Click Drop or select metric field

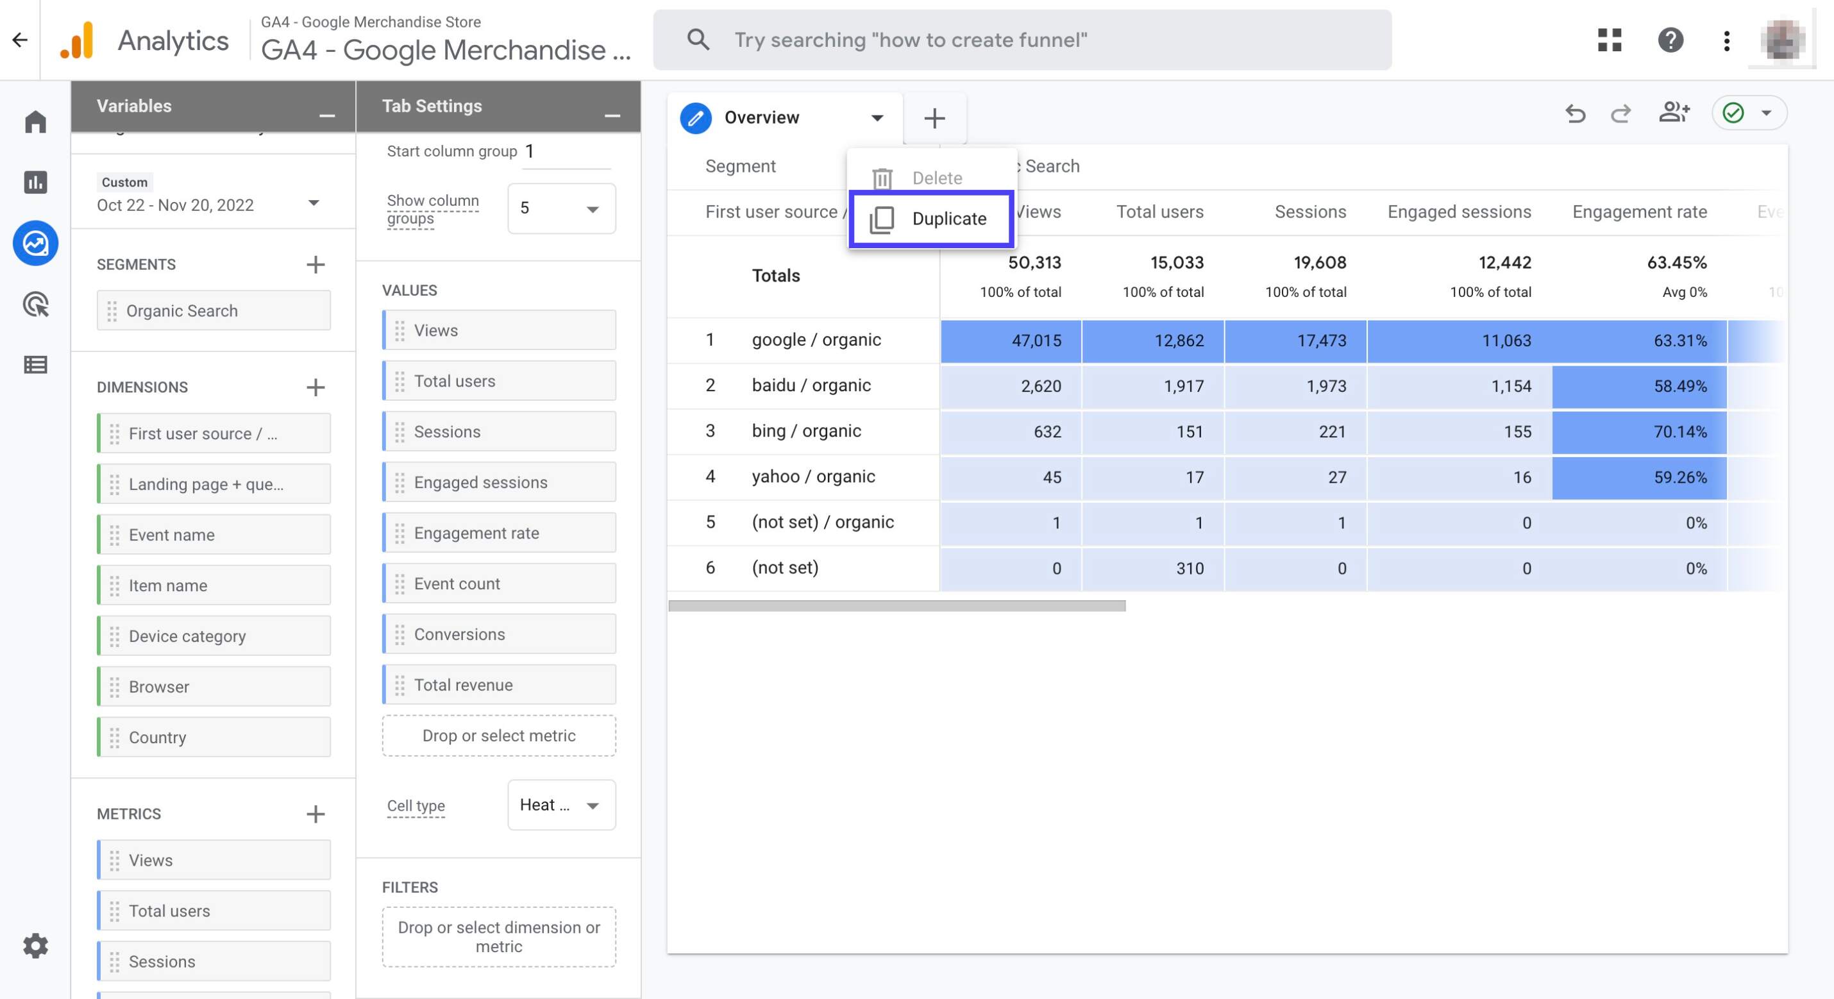point(498,735)
